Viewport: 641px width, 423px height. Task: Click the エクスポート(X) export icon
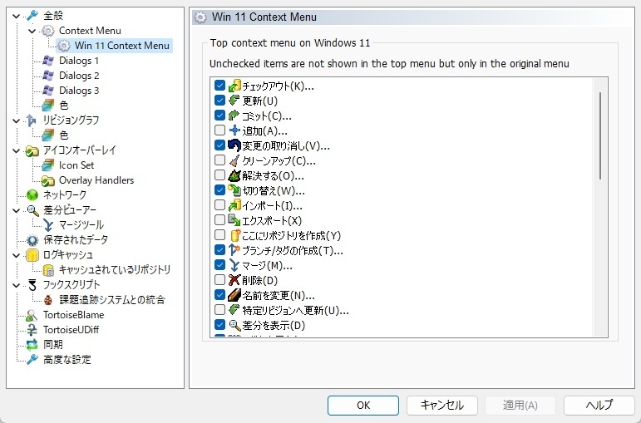pos(234,221)
